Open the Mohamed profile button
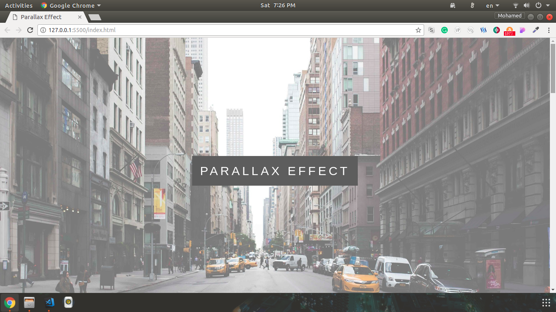 pyautogui.click(x=510, y=16)
